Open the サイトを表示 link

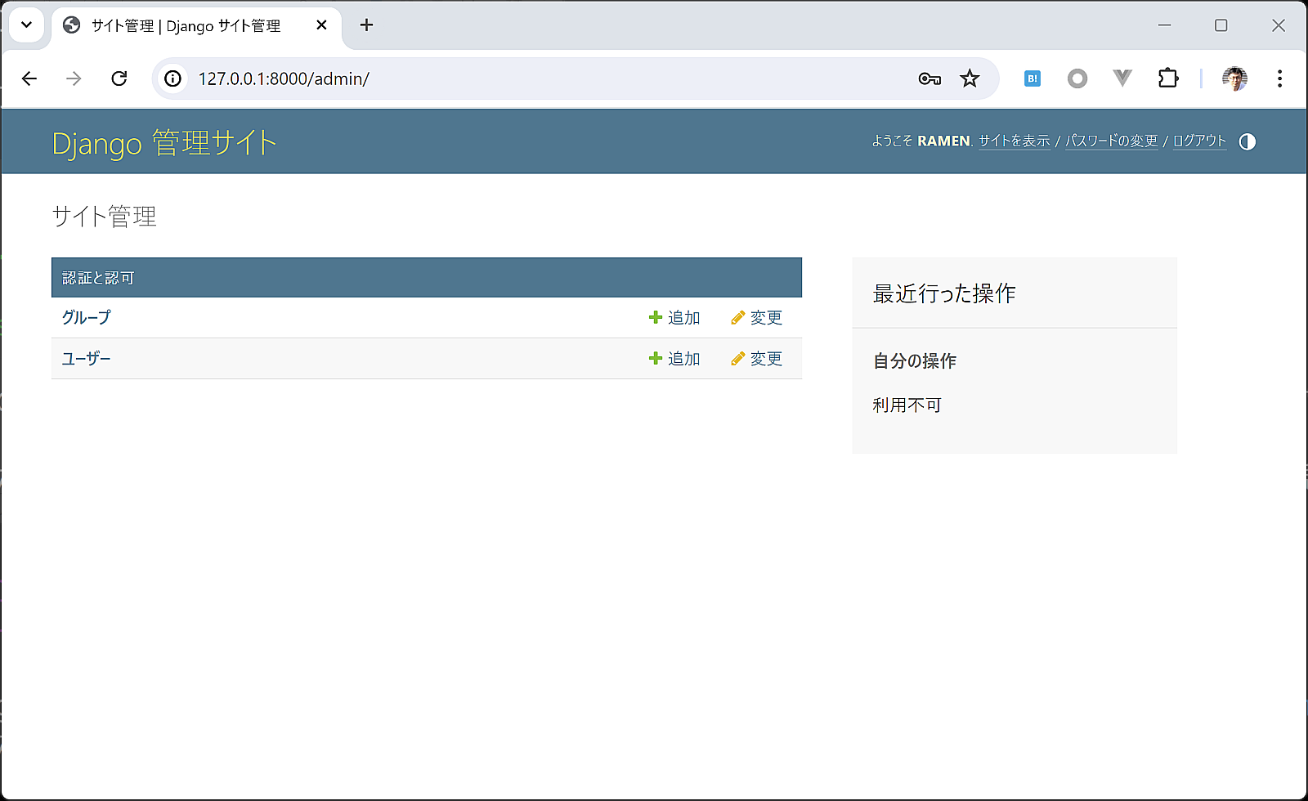tap(1015, 141)
